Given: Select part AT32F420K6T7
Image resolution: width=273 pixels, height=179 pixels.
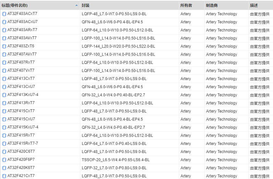Looking at the screenshot, I should pos(21,168).
